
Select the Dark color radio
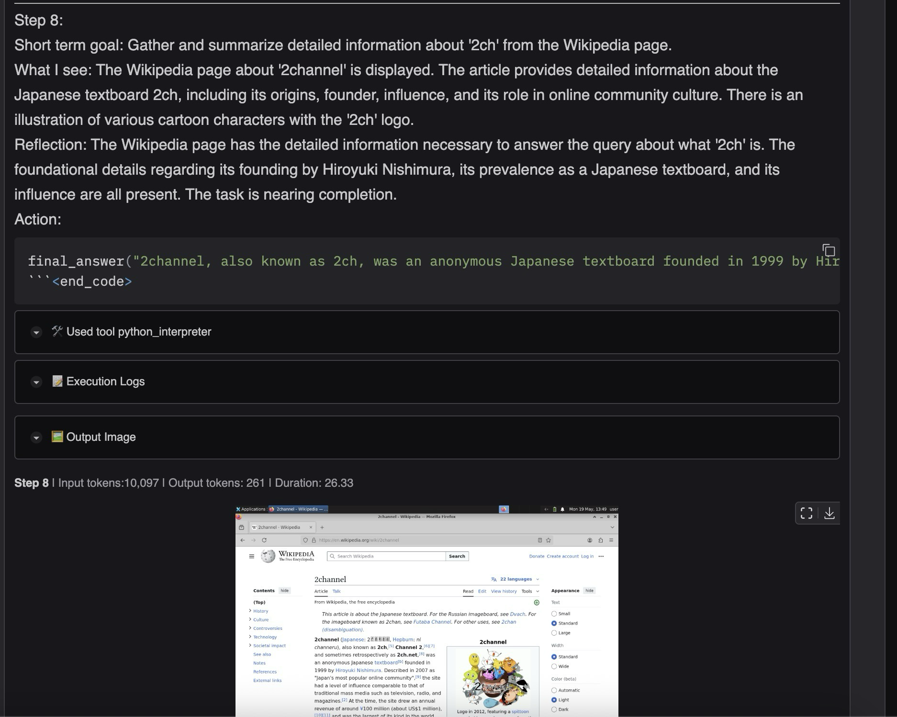pyautogui.click(x=554, y=709)
